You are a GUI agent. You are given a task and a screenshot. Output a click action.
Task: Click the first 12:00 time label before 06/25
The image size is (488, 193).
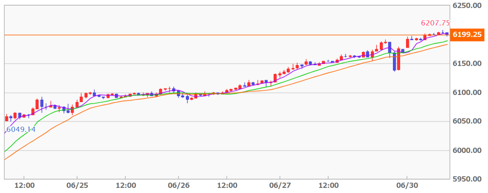click(24, 185)
